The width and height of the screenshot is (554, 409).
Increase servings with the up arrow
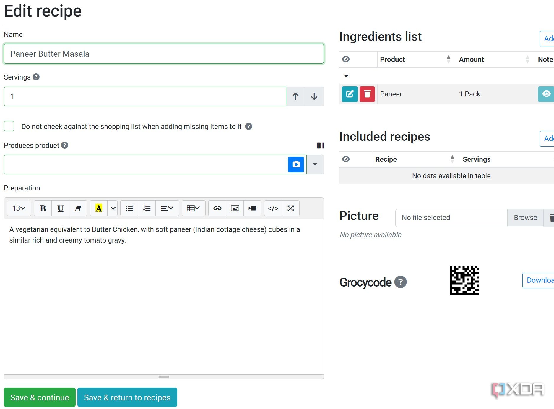pos(295,96)
